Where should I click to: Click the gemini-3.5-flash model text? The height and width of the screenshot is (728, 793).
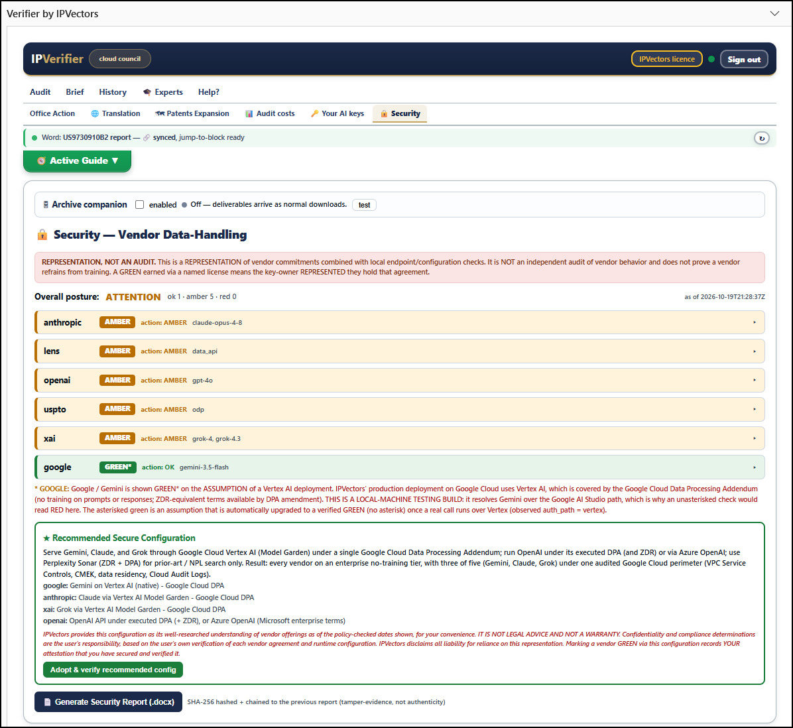[x=204, y=467]
